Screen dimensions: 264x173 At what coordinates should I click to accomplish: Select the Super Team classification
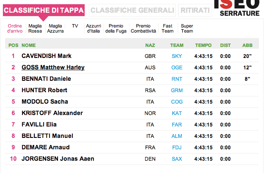[187, 28]
